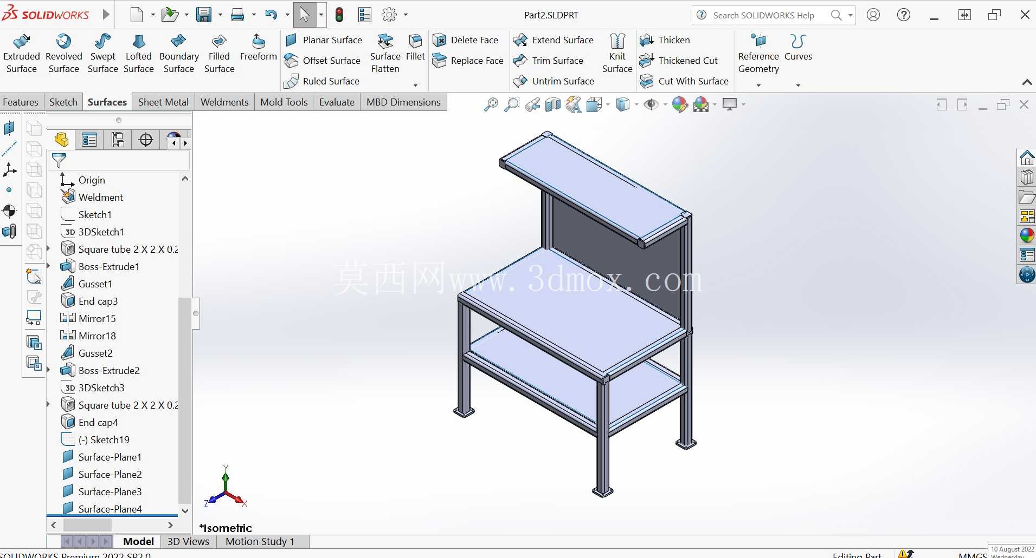Click the FeatureManager filter field
The width and height of the screenshot is (1036, 558).
[119, 161]
